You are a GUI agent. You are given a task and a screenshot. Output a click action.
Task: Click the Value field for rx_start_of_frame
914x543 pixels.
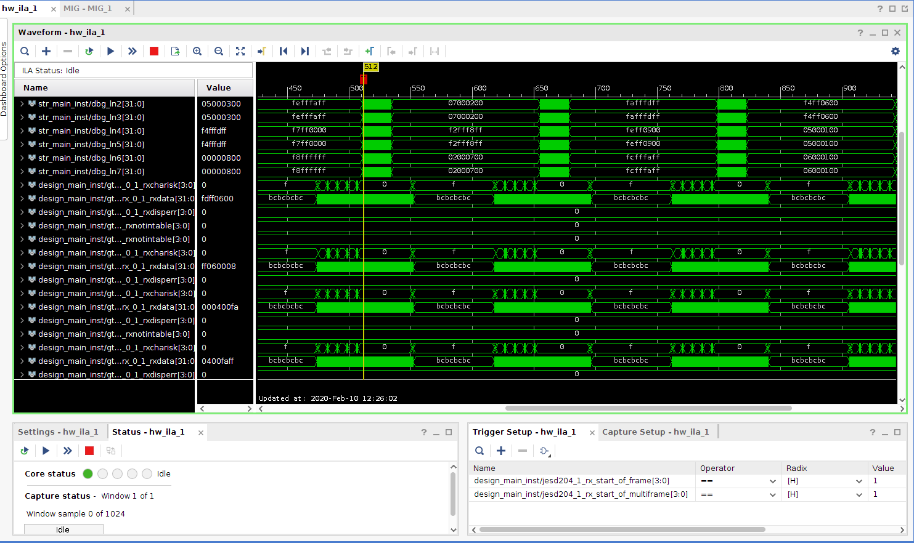click(x=885, y=481)
